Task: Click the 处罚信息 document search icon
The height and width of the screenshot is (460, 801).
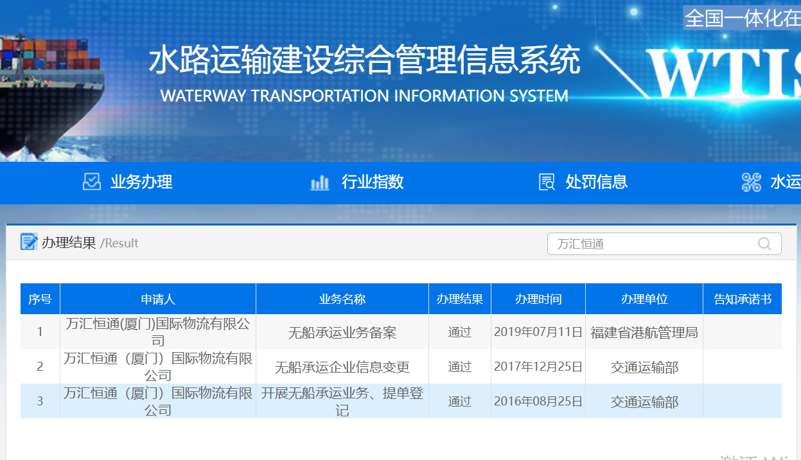Action: 547,182
